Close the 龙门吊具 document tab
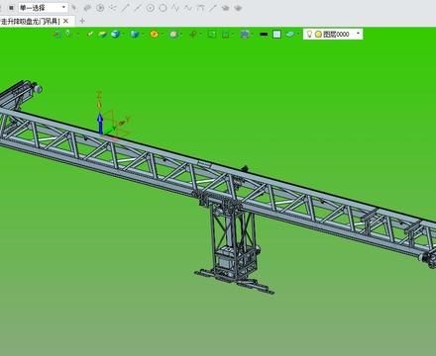 (x=65, y=22)
